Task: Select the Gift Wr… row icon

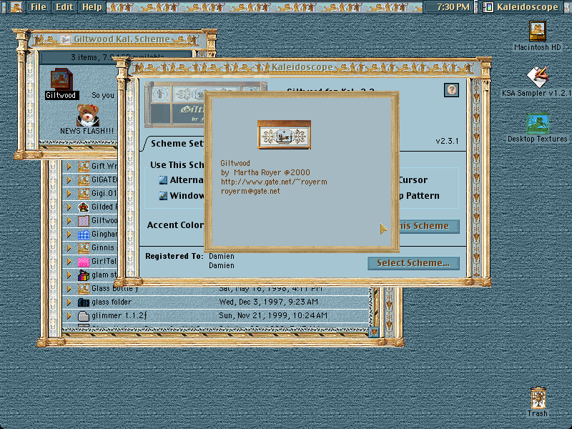Action: tap(84, 167)
